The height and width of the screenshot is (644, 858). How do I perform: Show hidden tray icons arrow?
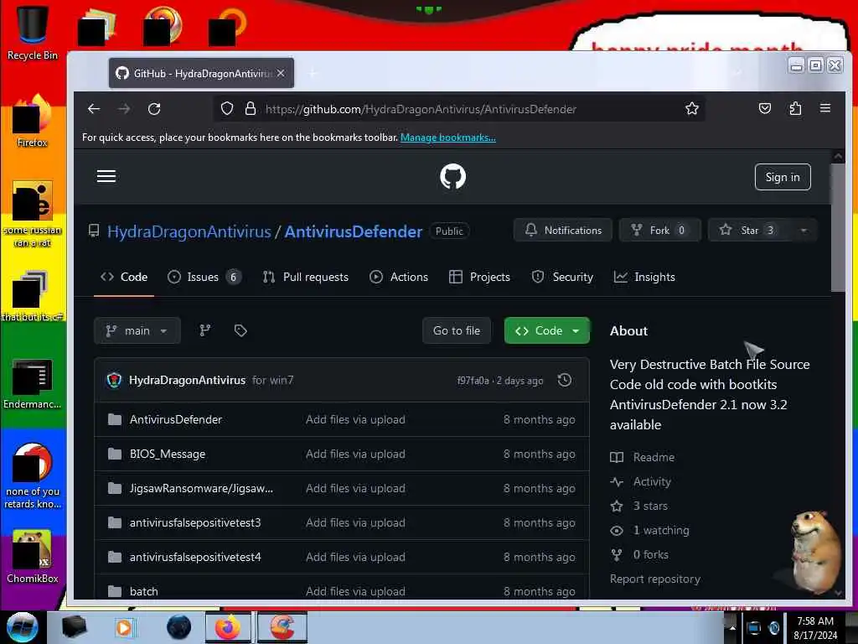[x=732, y=627]
